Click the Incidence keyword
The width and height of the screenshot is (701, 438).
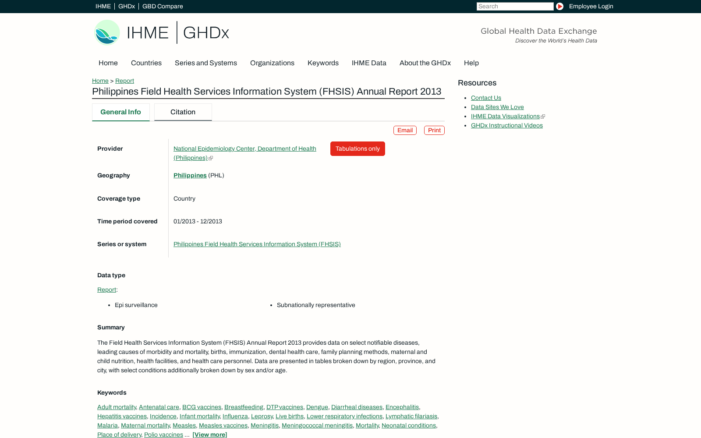point(163,416)
